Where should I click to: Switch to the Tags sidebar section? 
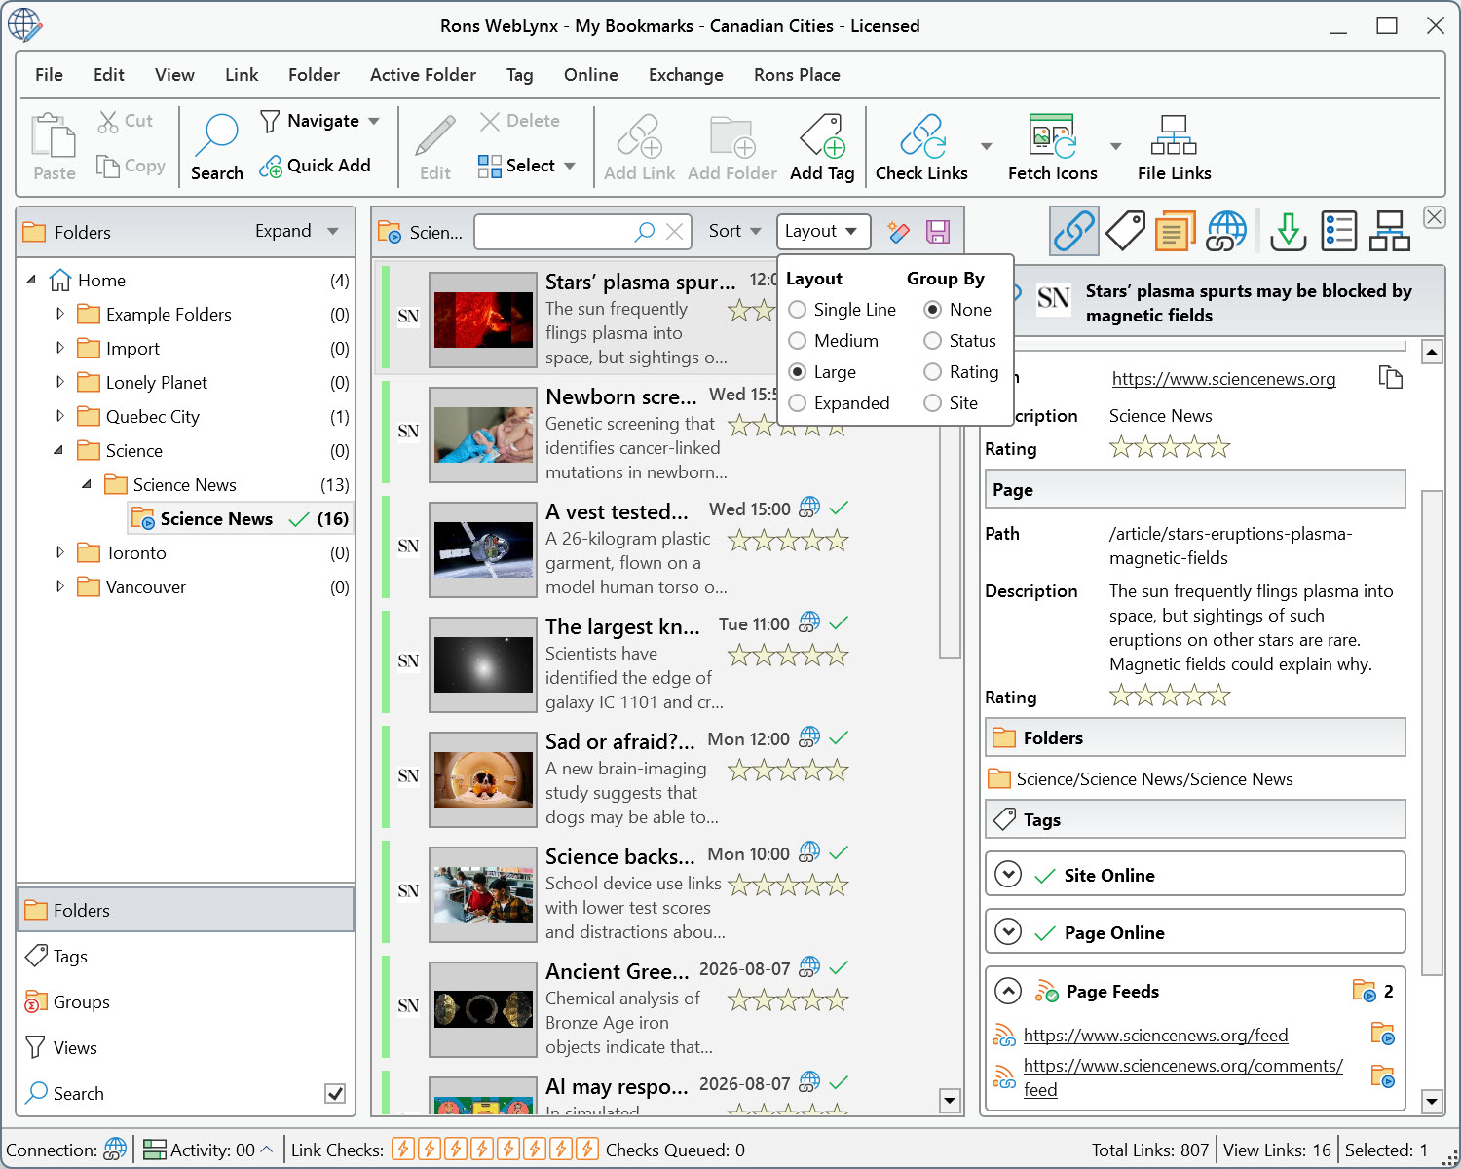click(x=185, y=956)
